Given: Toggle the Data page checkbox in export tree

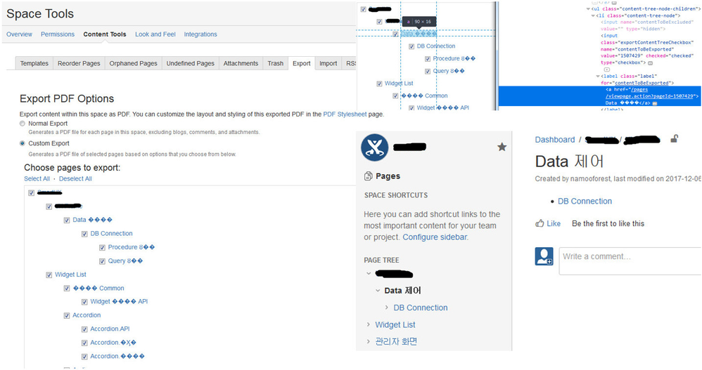Looking at the screenshot, I should pos(67,220).
